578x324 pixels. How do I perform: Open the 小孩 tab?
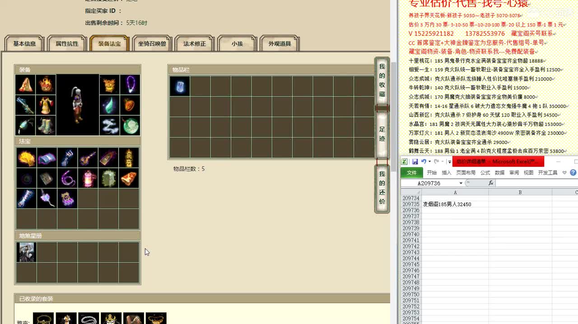click(237, 44)
